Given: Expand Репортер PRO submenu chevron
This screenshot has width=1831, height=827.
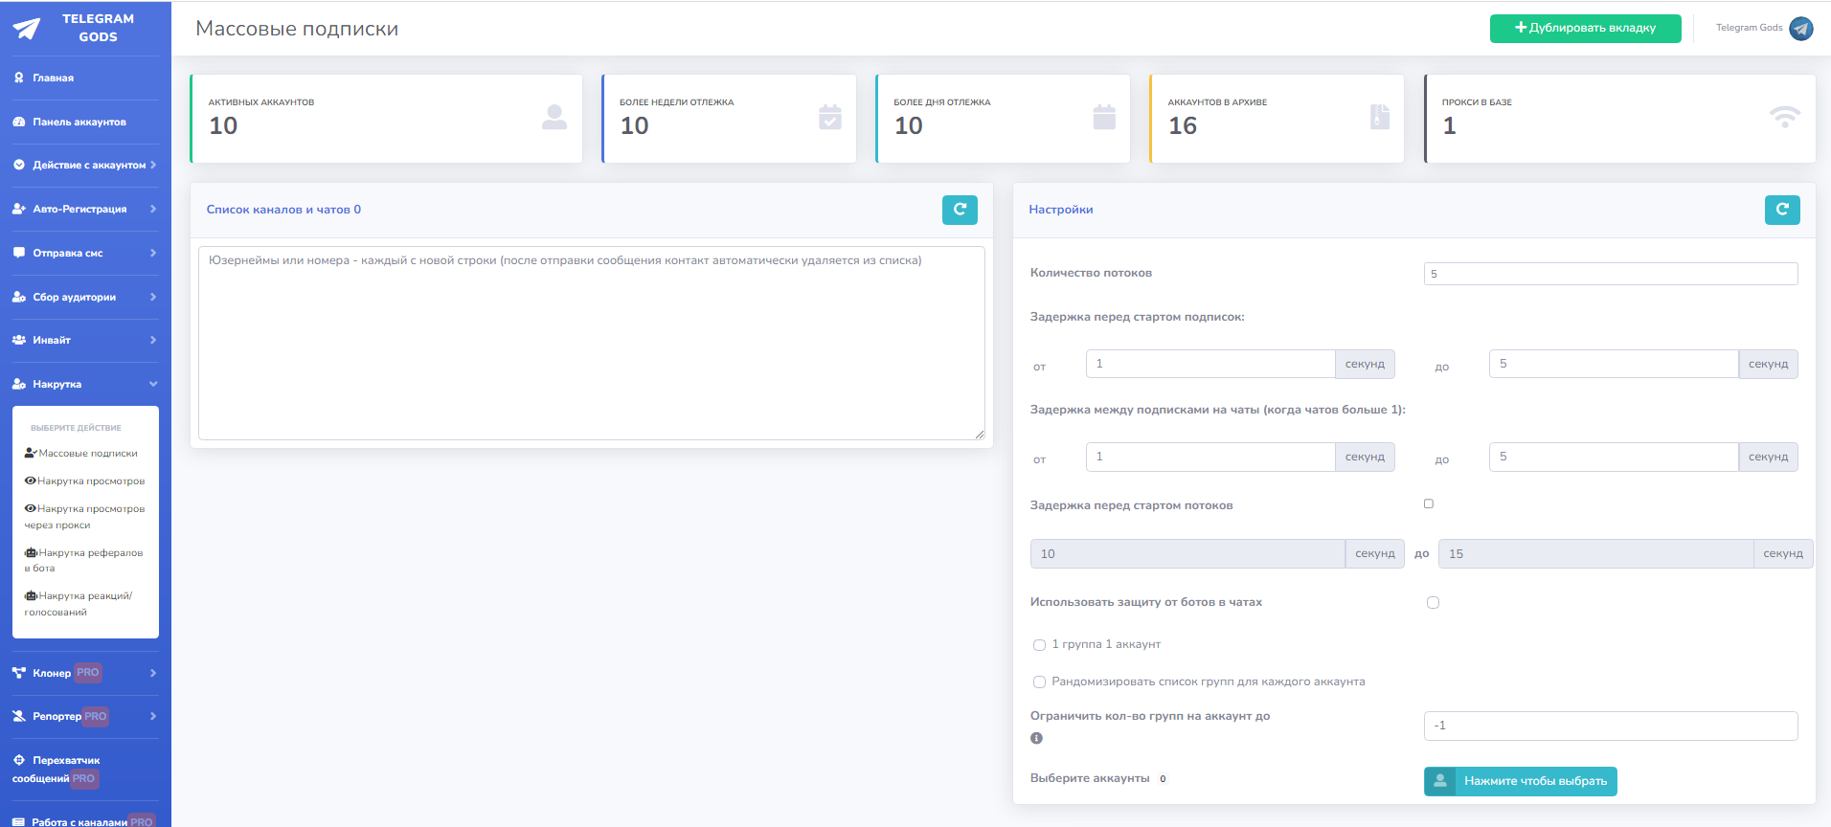Looking at the screenshot, I should coord(153,716).
